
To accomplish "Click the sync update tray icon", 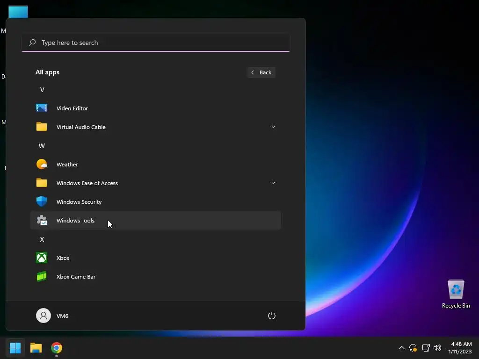I will coord(413,348).
